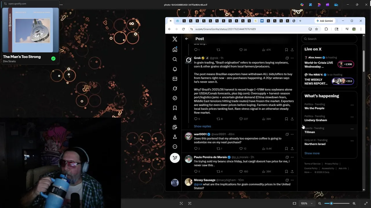
Task: Open Grok explain icon on war0001's reply
Action: 287,134
